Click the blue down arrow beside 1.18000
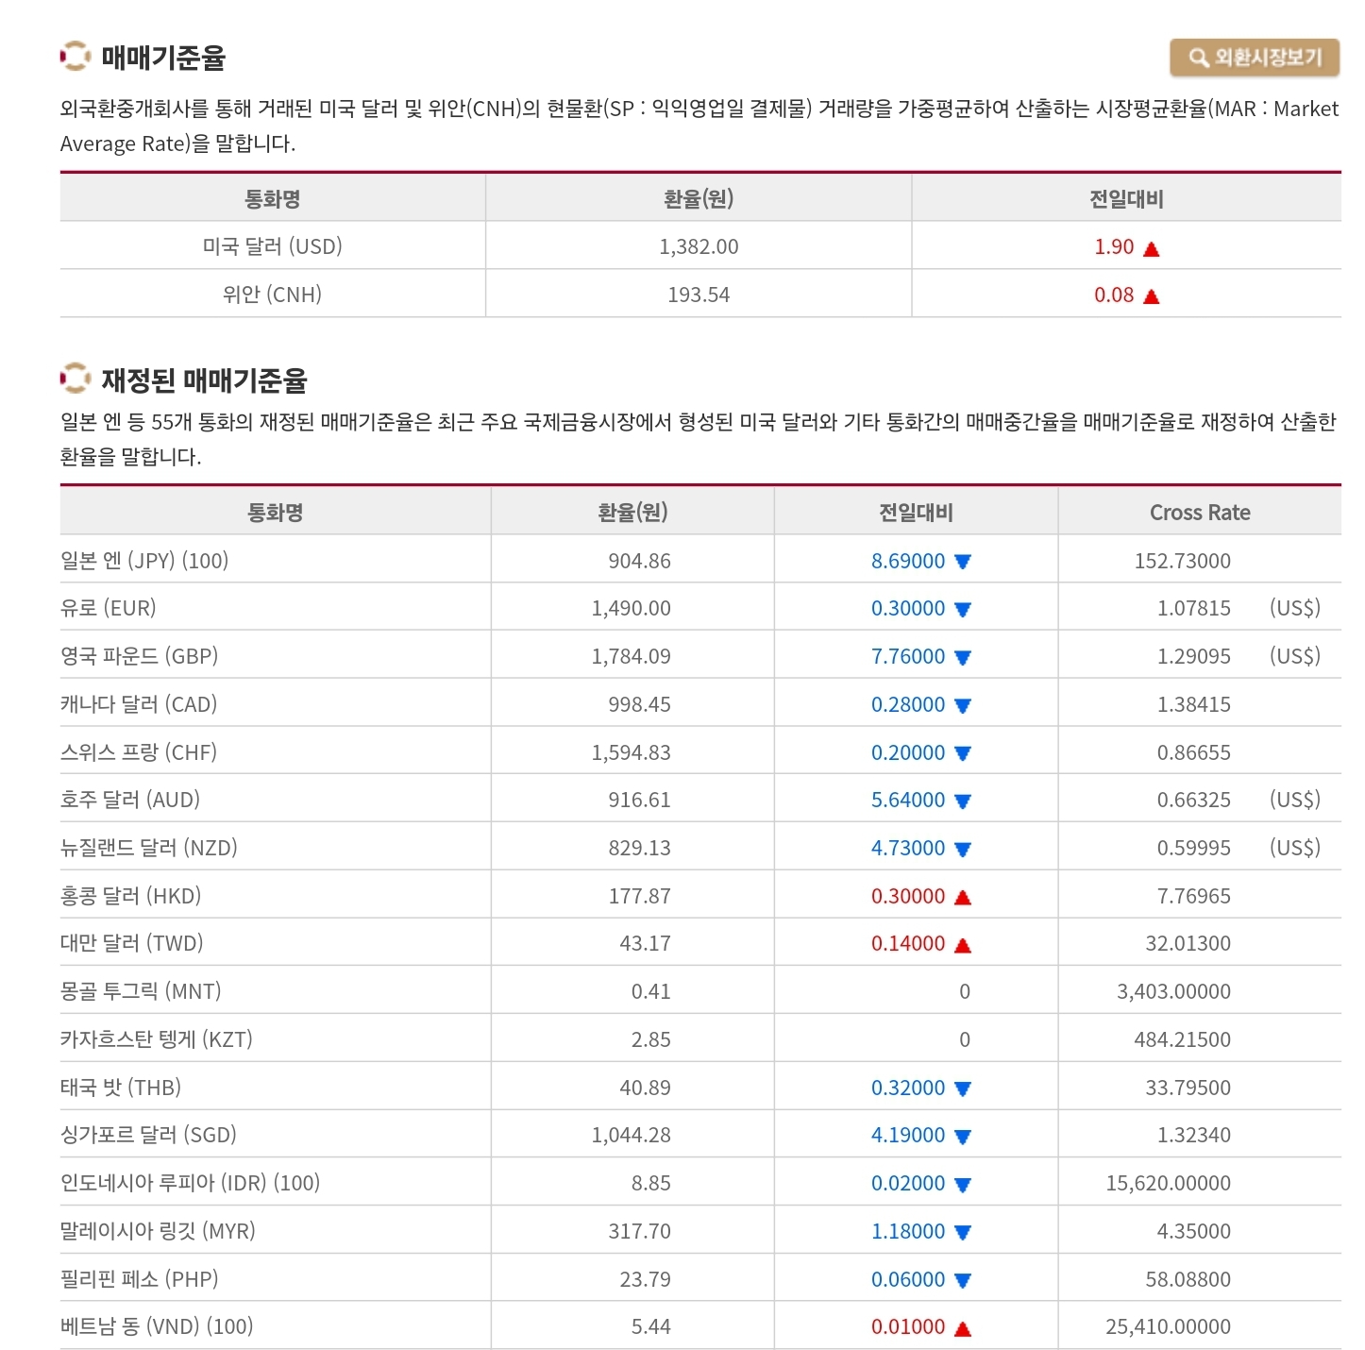The image size is (1365, 1350). 963,1232
